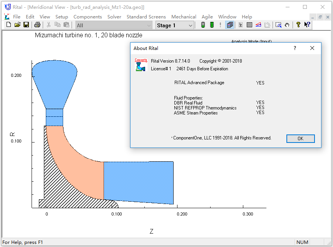Open help with the yellow question mark icon

pos(298,25)
